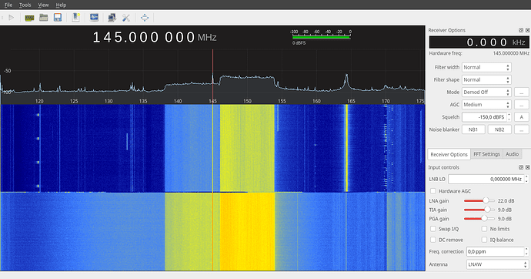Enable the Hardware AGC checkbox
531x279 pixels.
(432, 191)
